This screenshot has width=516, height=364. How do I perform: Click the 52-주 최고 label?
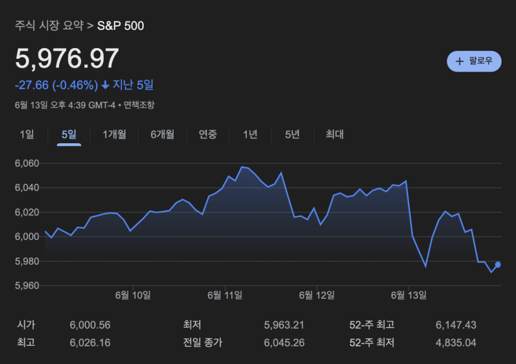tap(372, 325)
